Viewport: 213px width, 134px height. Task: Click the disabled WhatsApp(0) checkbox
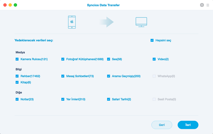154,76
